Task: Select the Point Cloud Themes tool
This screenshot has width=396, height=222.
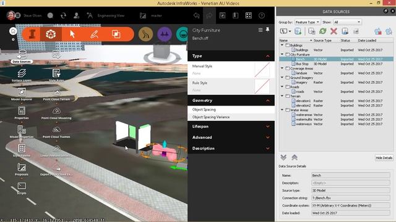Action: pos(56,129)
